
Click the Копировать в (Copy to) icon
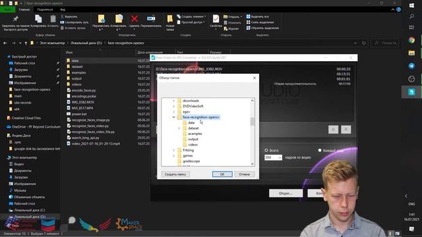pos(119,18)
